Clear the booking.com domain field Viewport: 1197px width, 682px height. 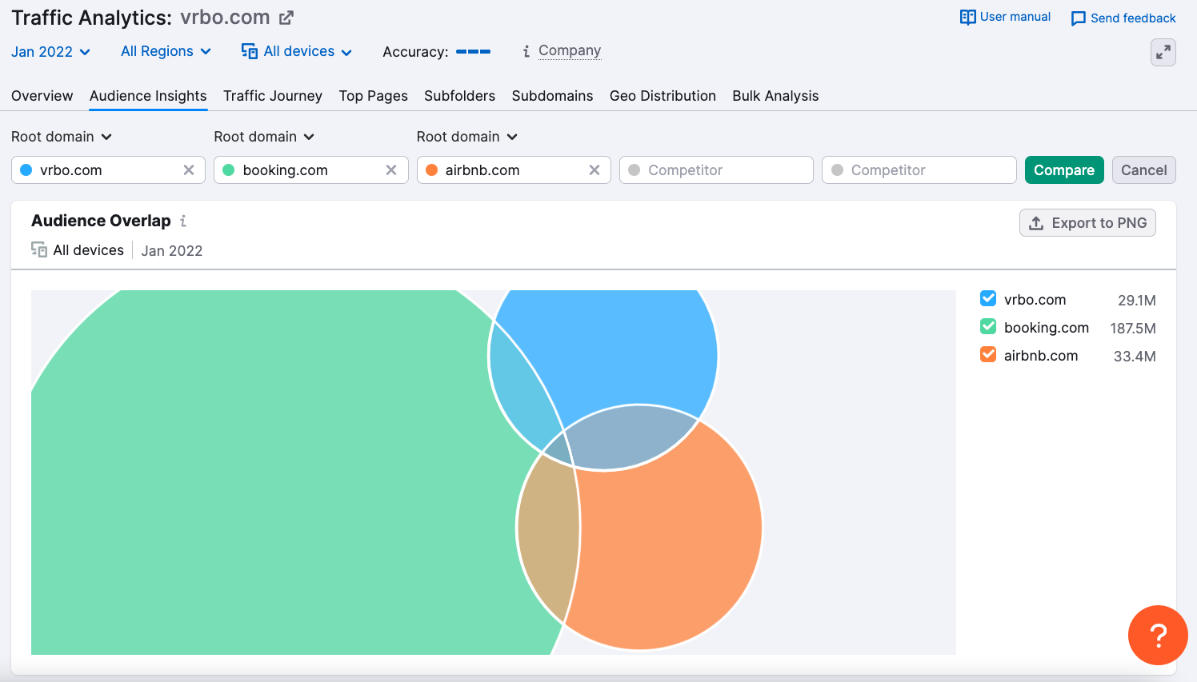tap(391, 170)
